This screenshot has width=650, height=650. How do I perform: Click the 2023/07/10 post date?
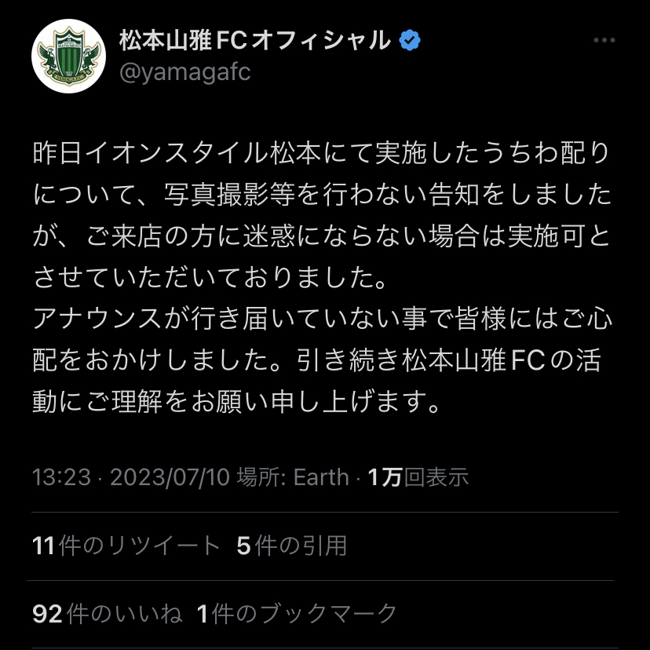[x=170, y=477]
